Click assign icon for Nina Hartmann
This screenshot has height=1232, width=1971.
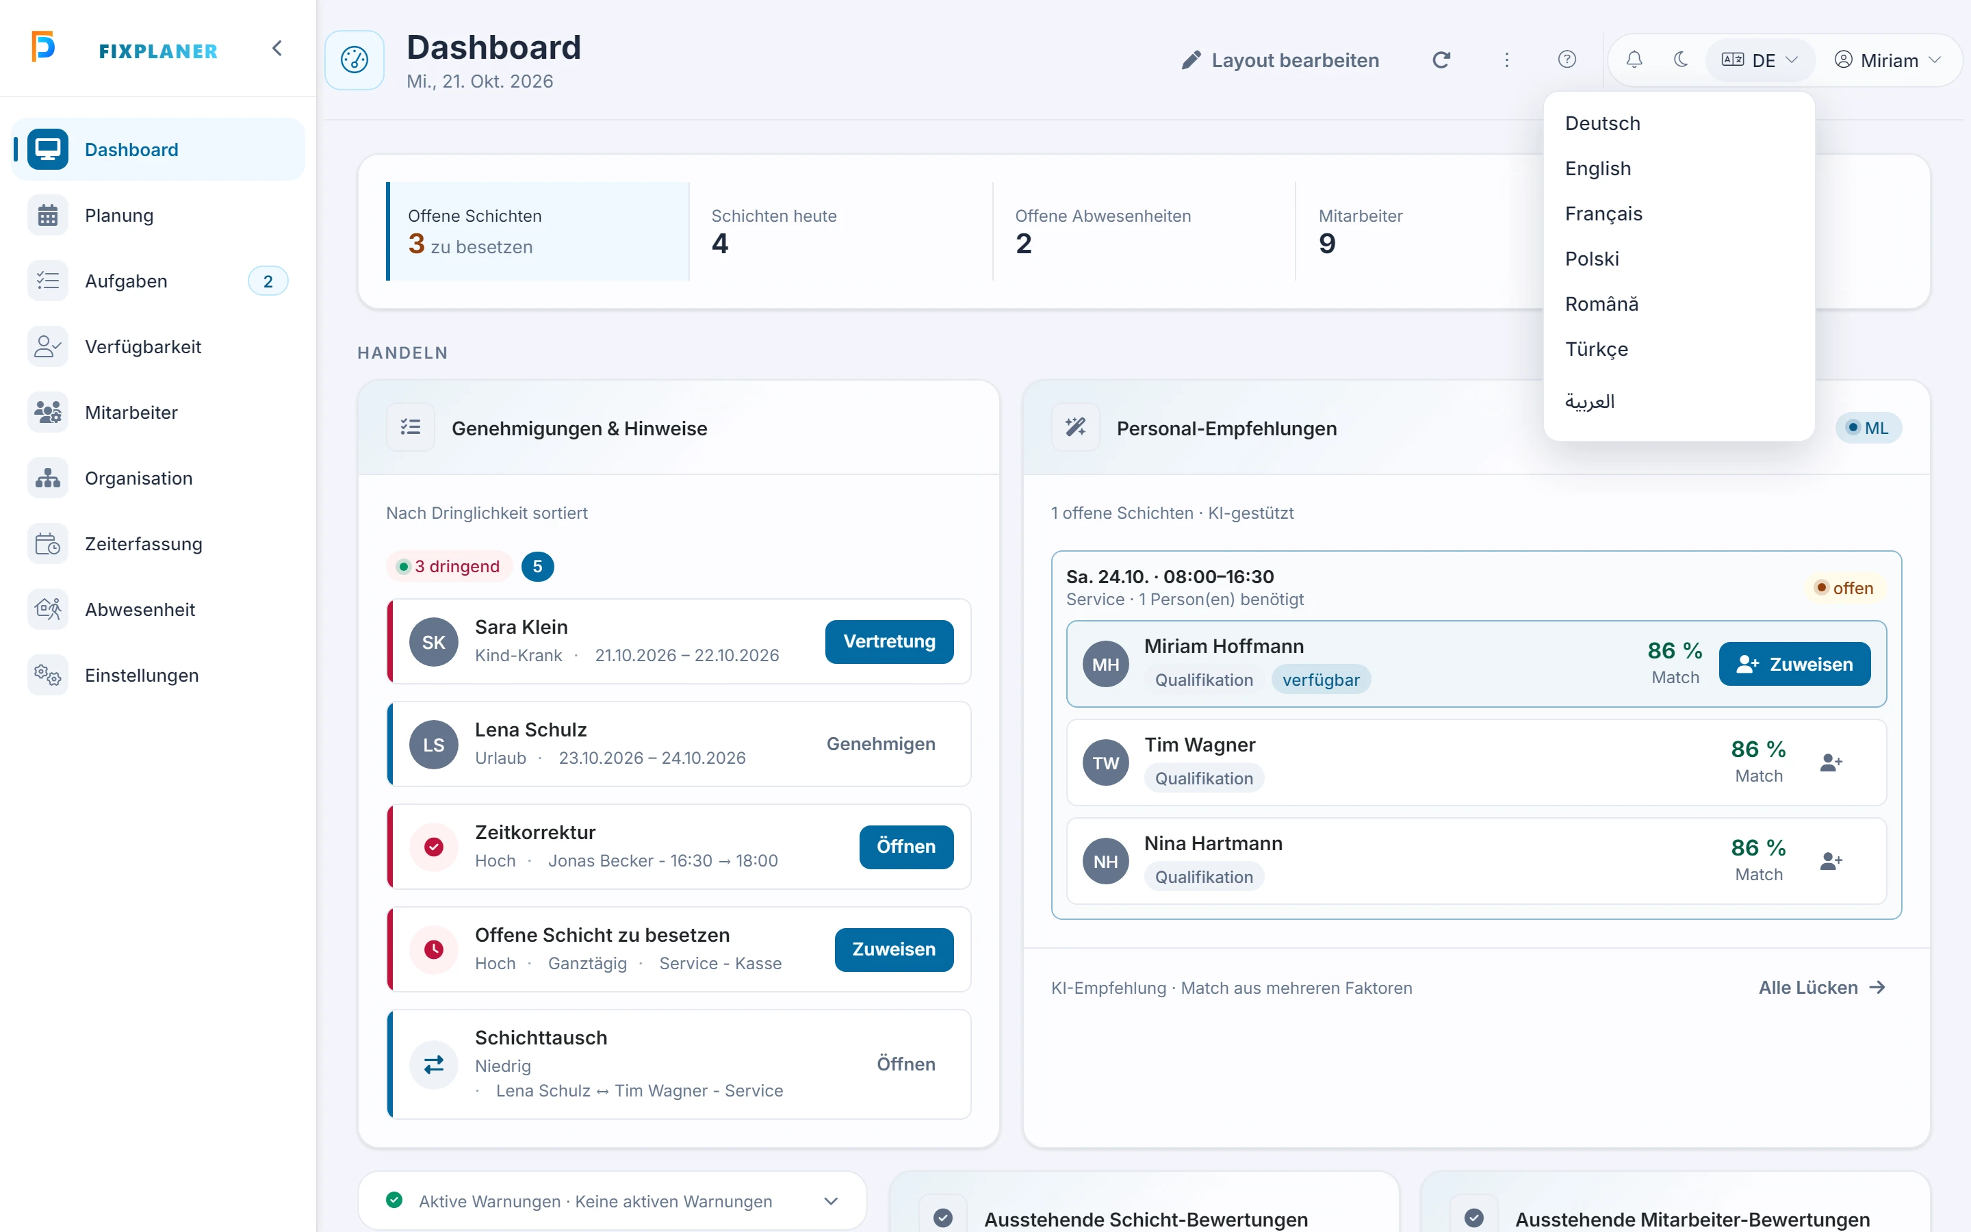coord(1830,861)
